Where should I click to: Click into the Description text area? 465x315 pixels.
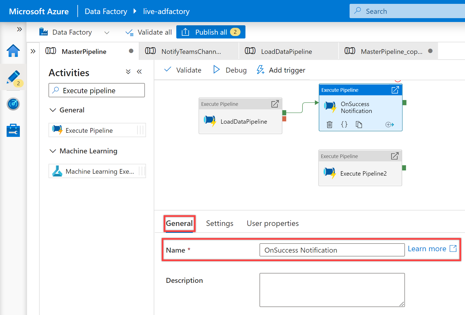tap(332, 290)
